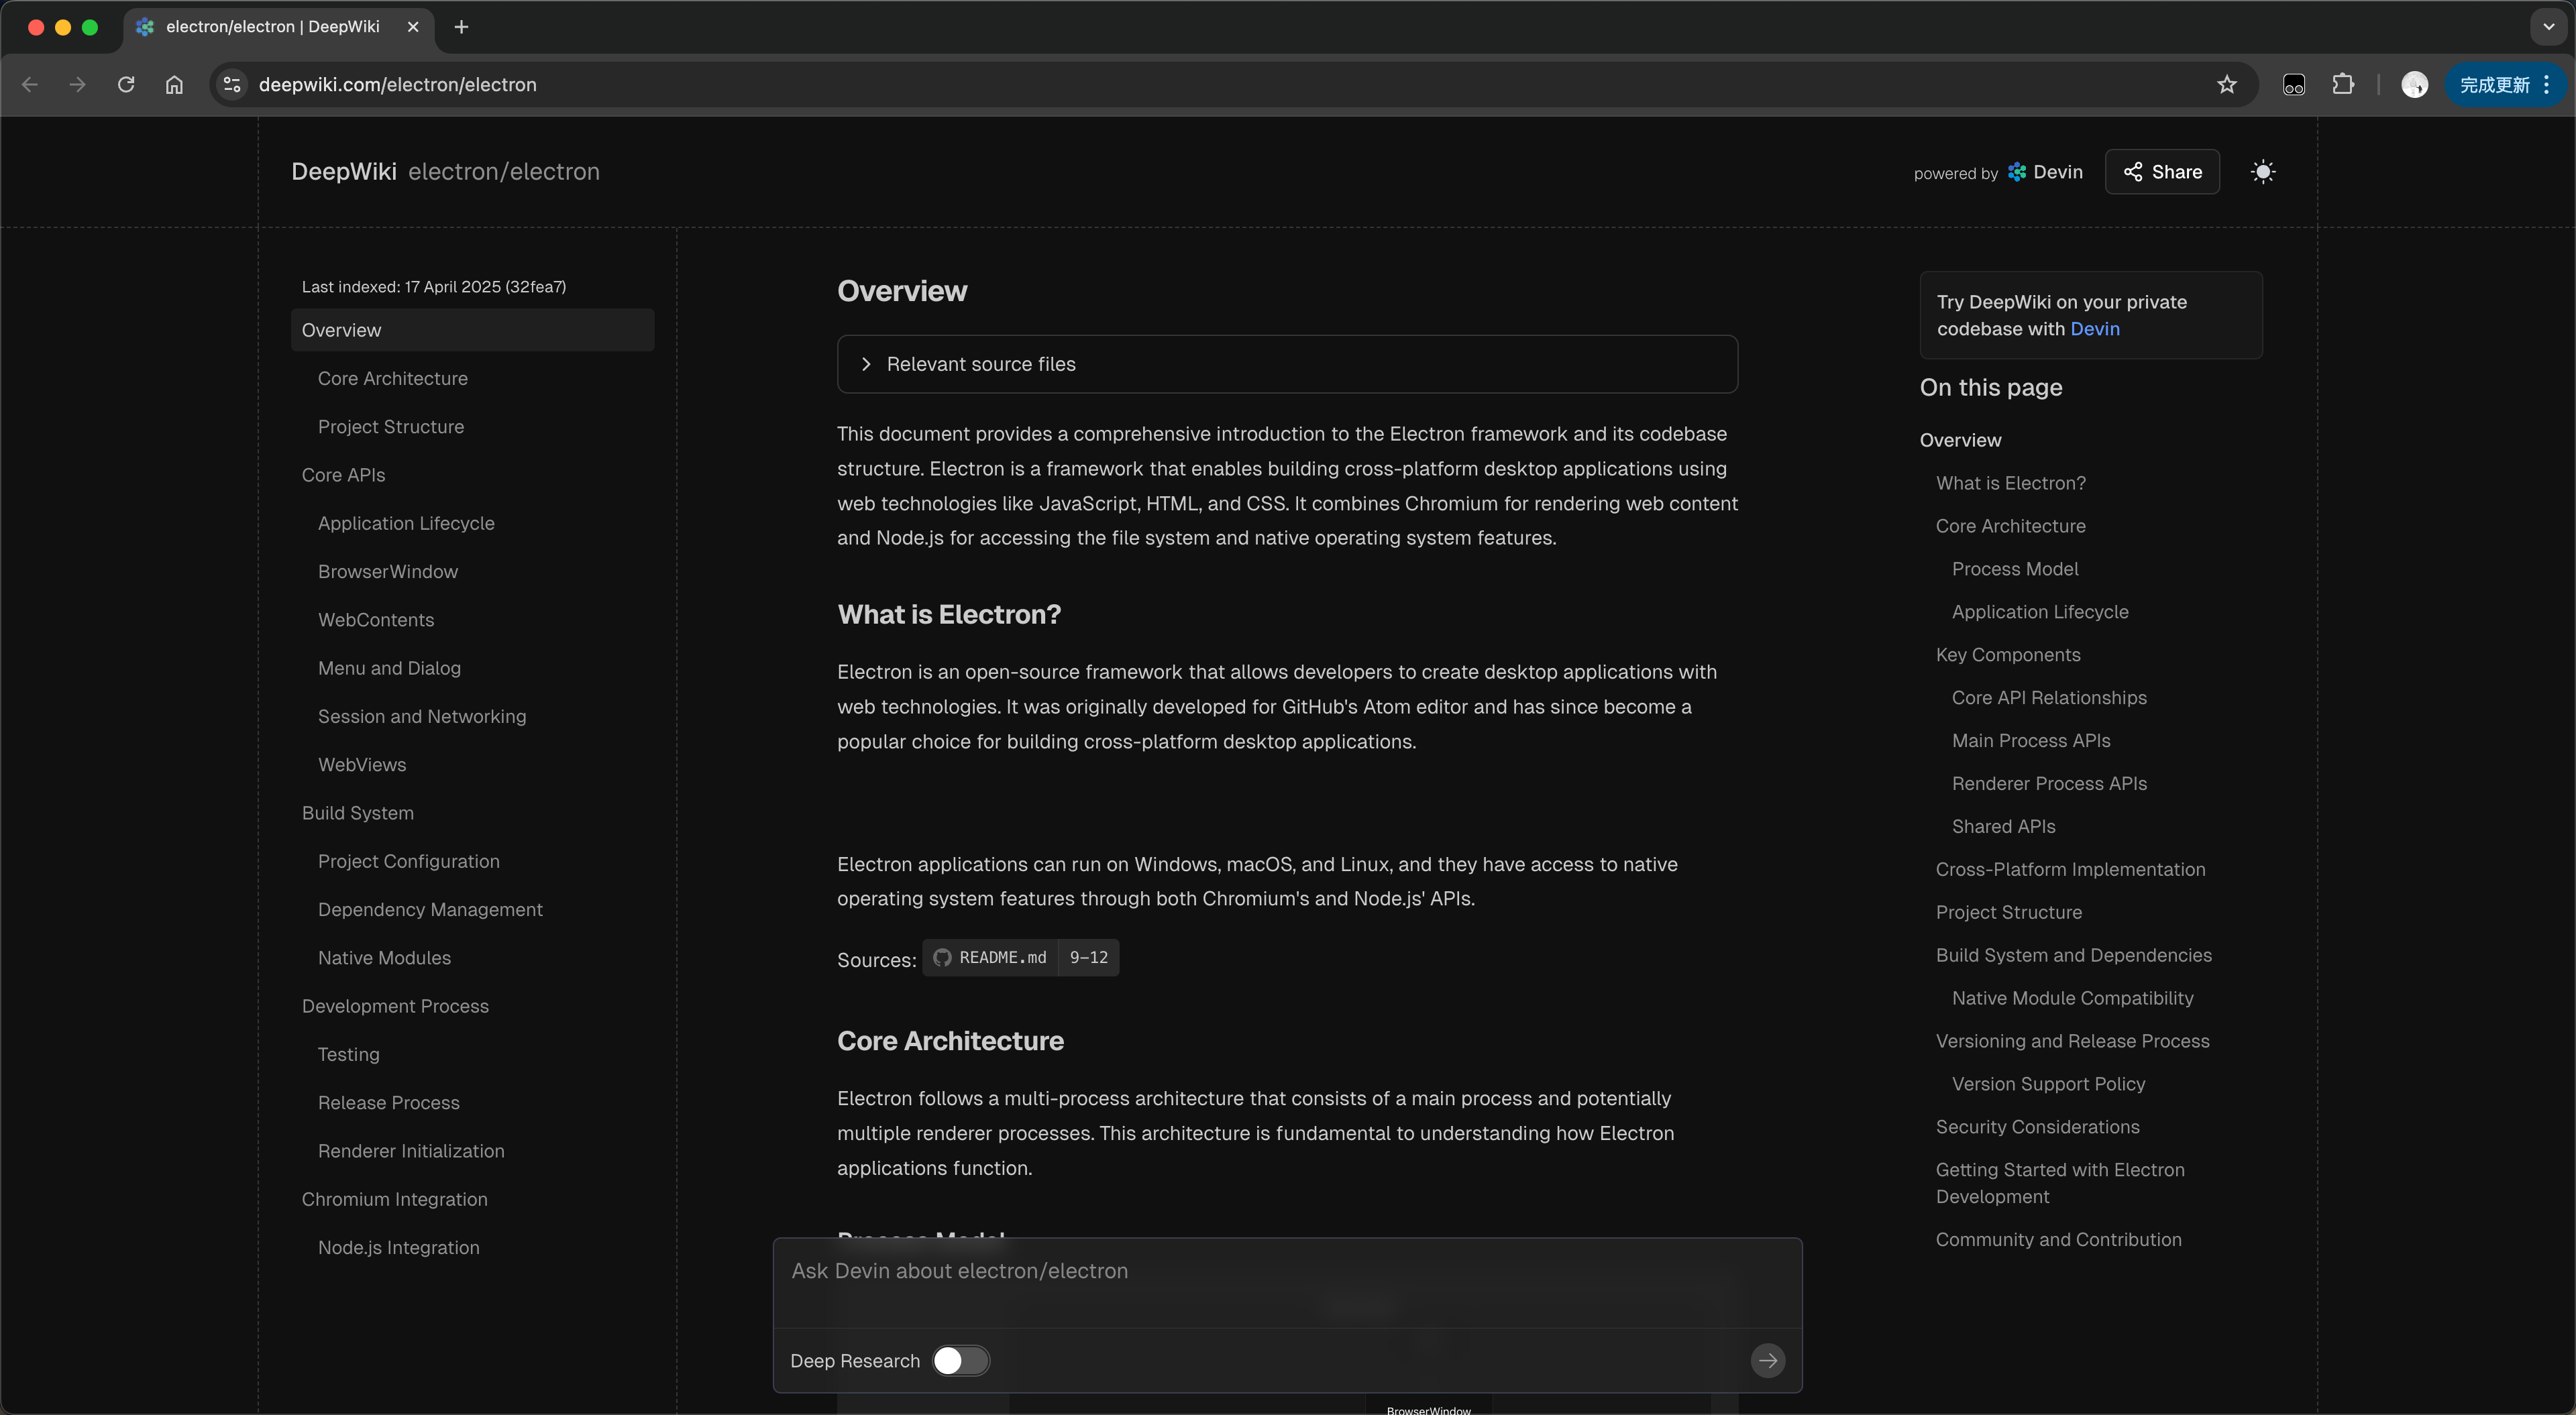The image size is (2576, 1415).
Task: Focus the Ask Devin about electron/electron field
Action: click(x=1286, y=1271)
